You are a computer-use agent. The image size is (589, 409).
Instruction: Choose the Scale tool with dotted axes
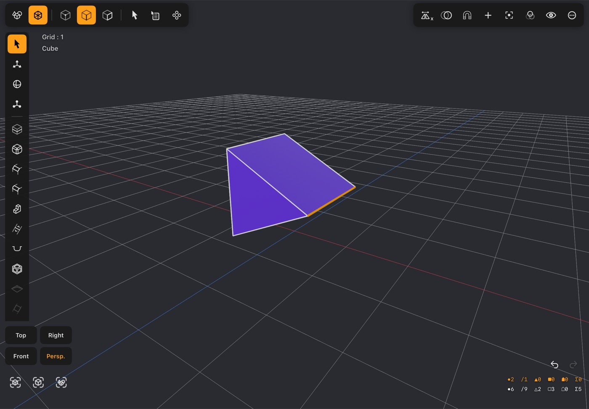click(x=17, y=104)
